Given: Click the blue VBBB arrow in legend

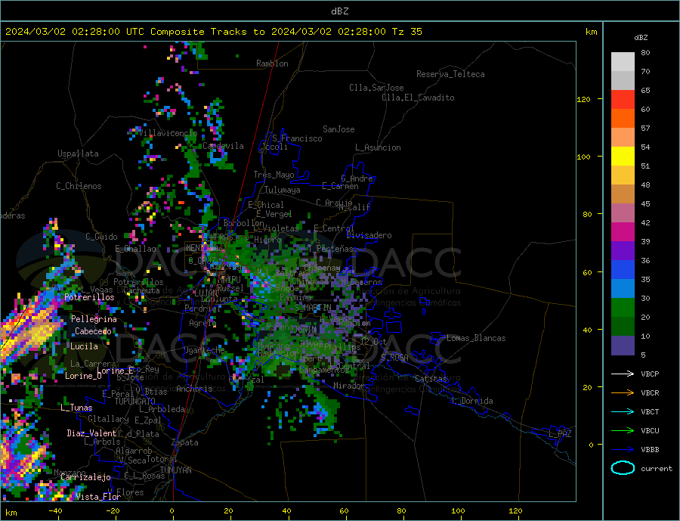Looking at the screenshot, I should (x=623, y=449).
